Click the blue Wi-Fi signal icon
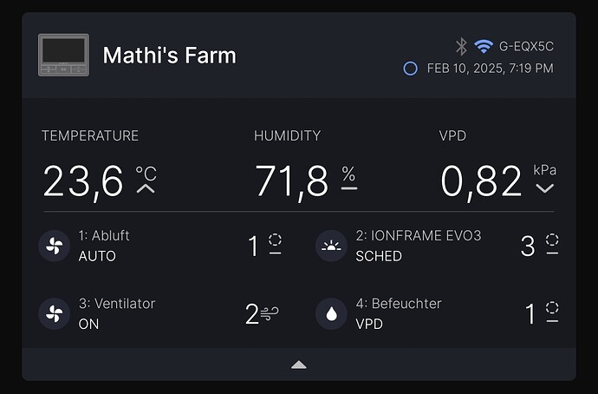Viewport: 598px width, 394px height. (x=484, y=46)
